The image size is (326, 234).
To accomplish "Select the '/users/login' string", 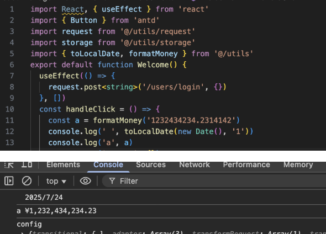I will [x=173, y=87].
